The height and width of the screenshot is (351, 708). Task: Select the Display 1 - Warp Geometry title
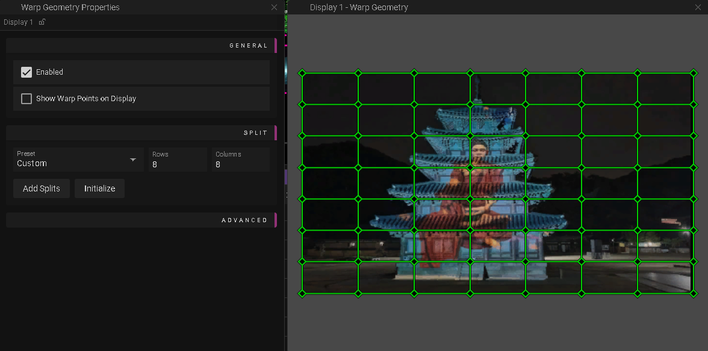click(x=359, y=7)
